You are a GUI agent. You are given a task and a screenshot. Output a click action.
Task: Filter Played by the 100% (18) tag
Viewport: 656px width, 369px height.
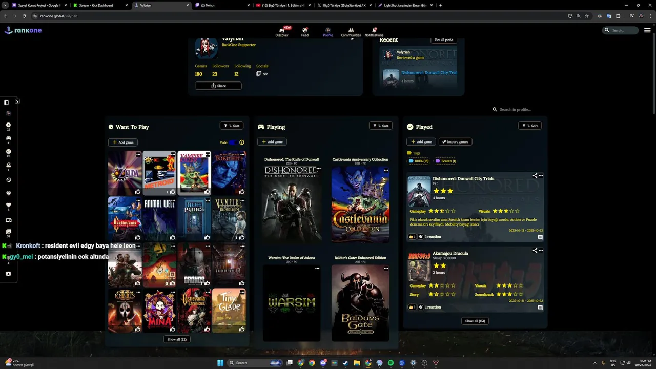pos(419,161)
